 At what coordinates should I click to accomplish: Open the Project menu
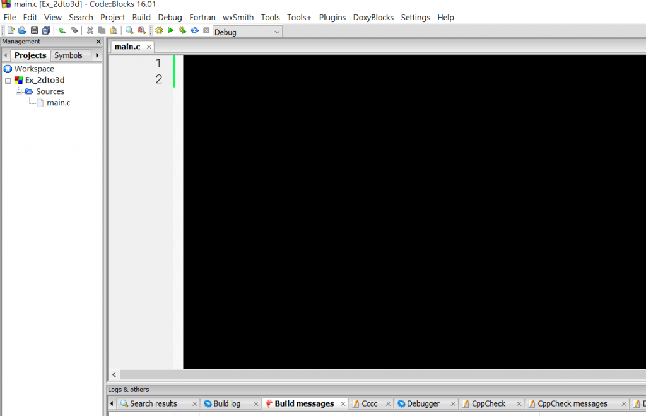coord(112,17)
